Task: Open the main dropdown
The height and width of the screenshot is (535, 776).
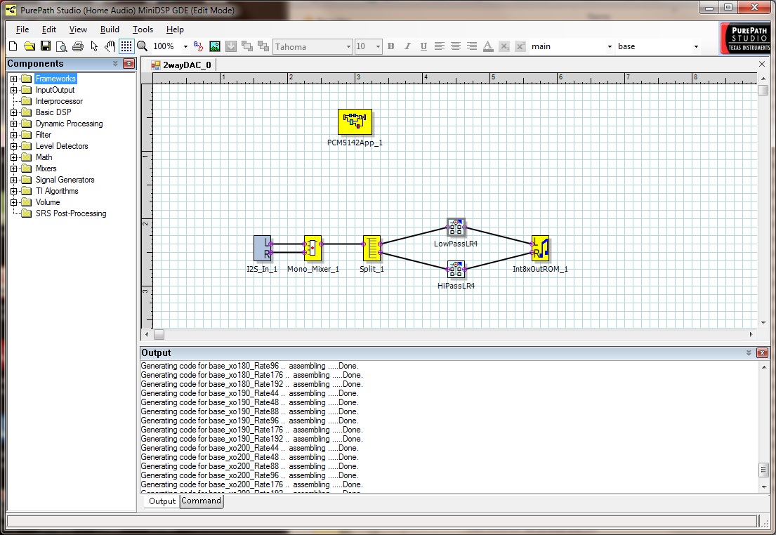Action: click(x=610, y=46)
